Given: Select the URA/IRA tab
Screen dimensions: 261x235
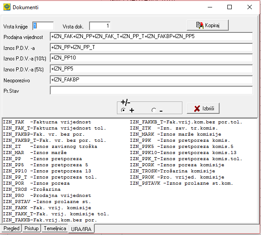Looking at the screenshot, I should 81,229.
